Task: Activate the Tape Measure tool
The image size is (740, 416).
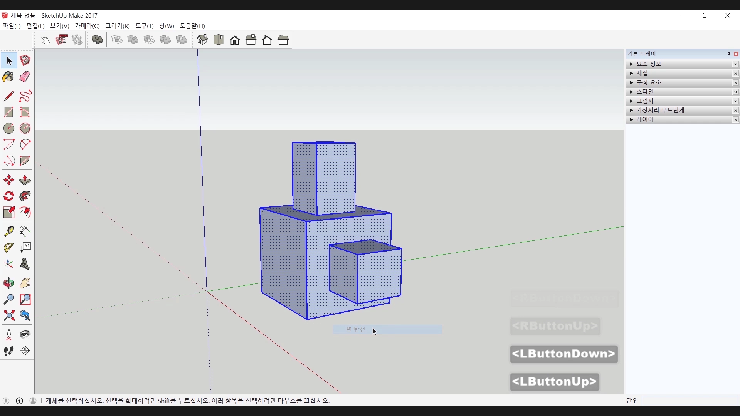Action: tap(8, 231)
